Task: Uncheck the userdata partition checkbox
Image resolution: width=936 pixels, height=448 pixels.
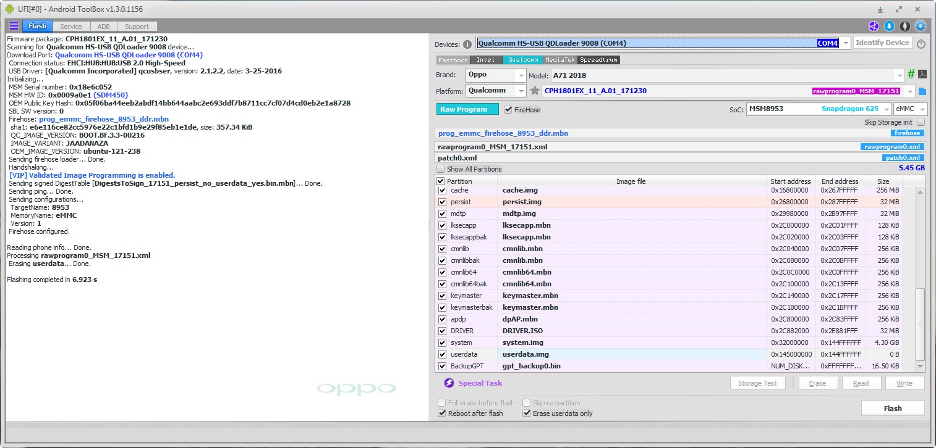Action: coord(442,354)
